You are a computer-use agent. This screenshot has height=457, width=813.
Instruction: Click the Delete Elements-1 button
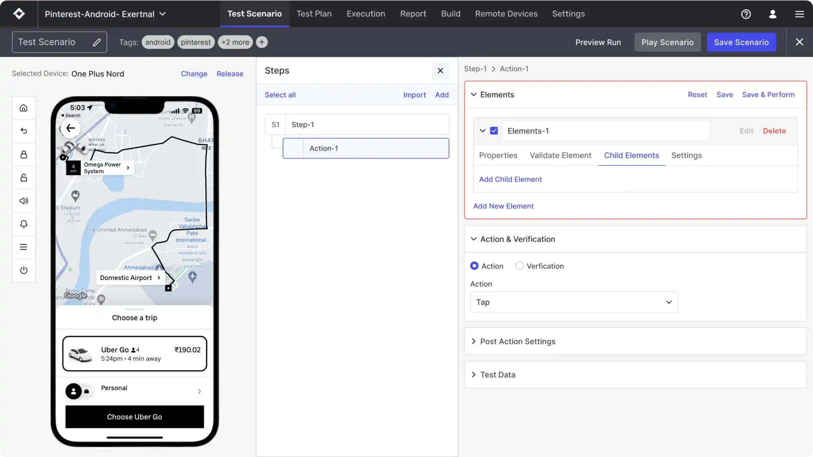774,131
